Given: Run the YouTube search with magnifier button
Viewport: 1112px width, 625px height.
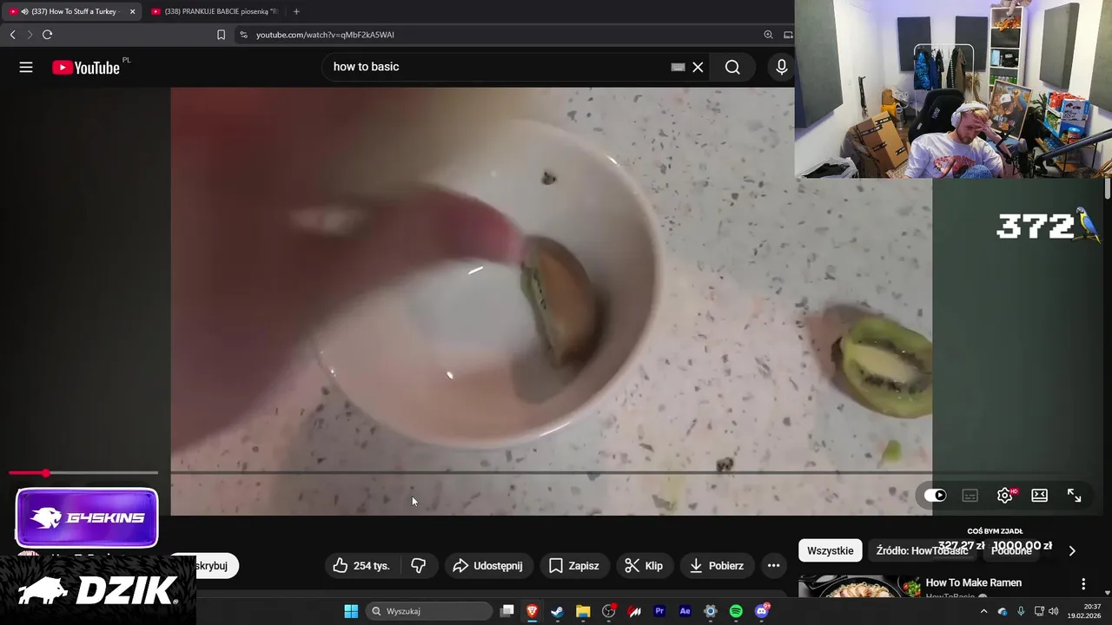Looking at the screenshot, I should click(732, 67).
